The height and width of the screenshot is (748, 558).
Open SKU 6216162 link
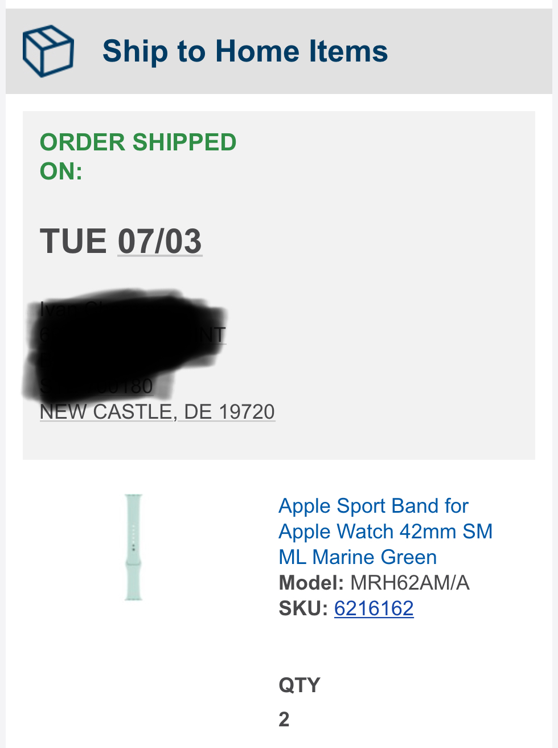[374, 608]
